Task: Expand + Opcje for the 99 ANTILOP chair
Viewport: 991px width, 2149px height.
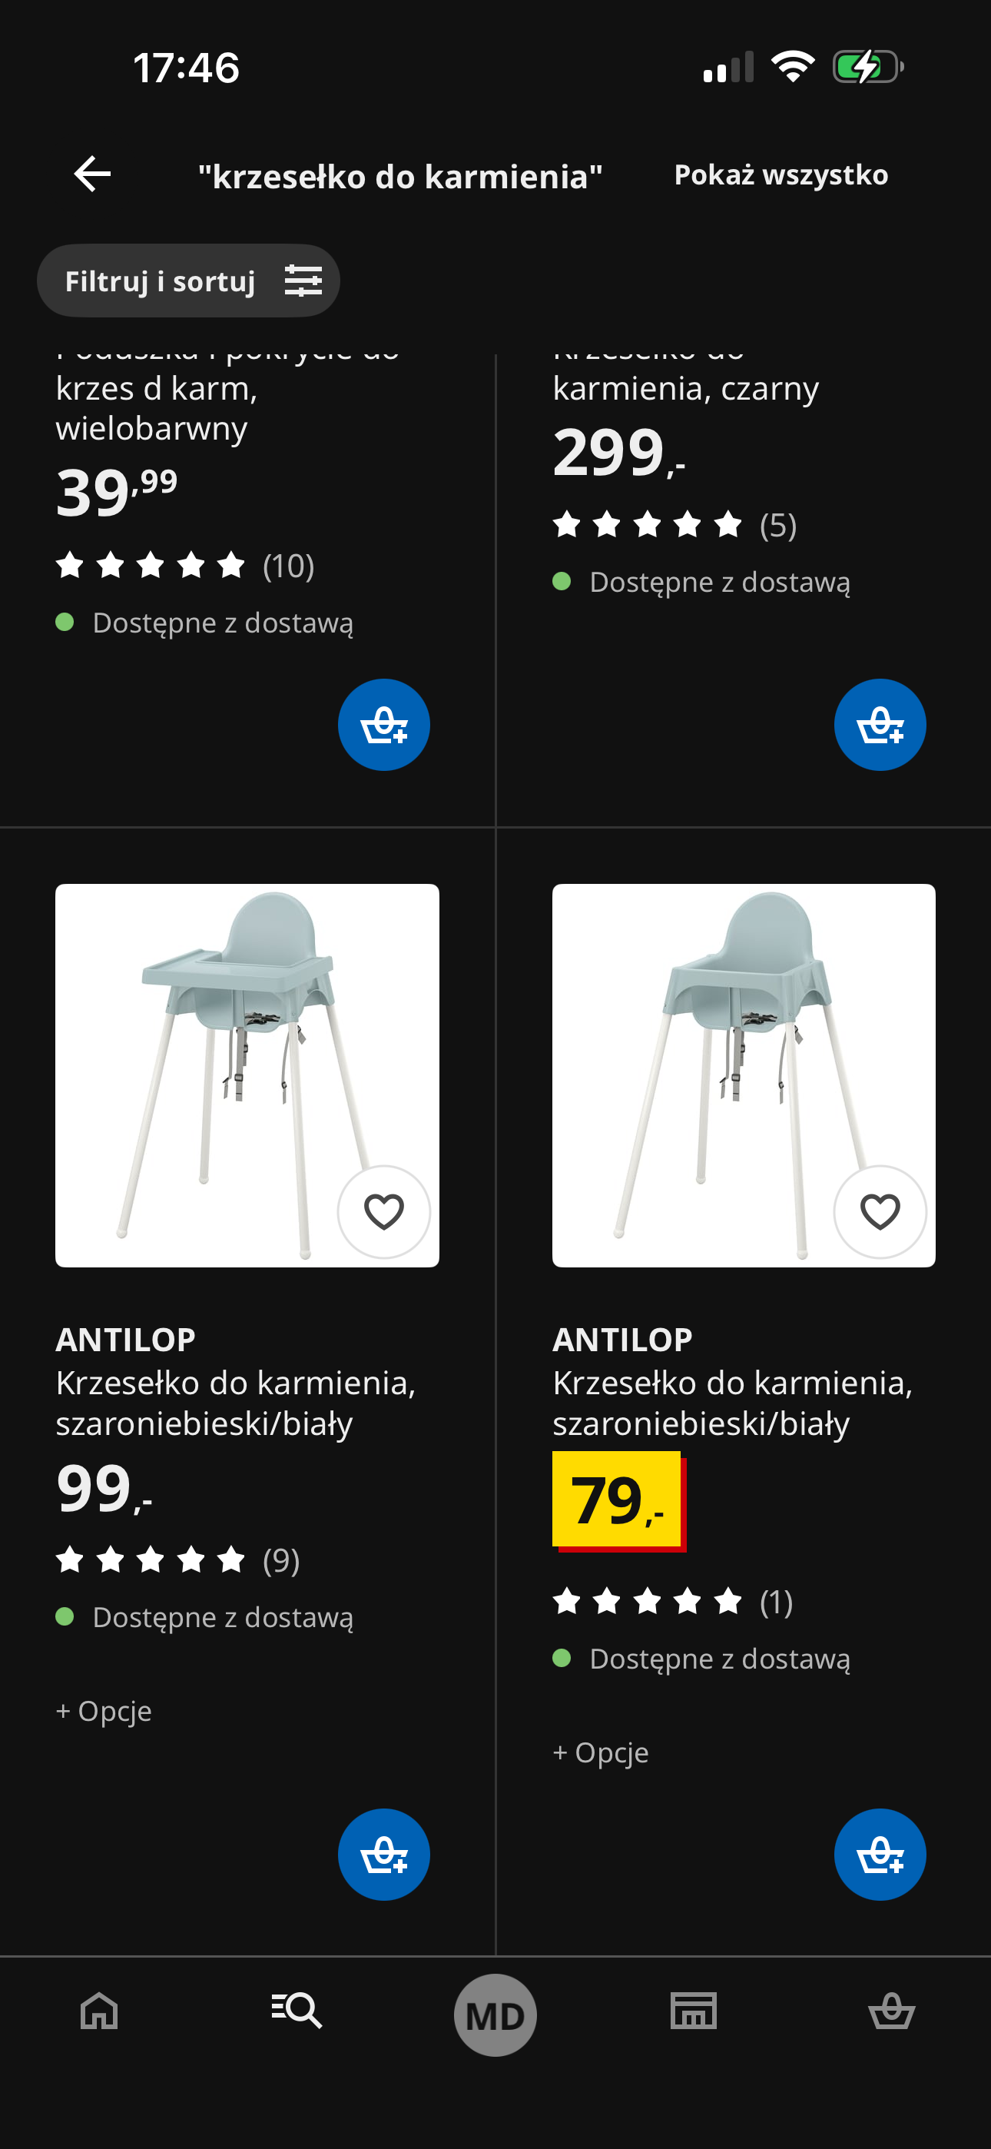Action: coord(104,1711)
